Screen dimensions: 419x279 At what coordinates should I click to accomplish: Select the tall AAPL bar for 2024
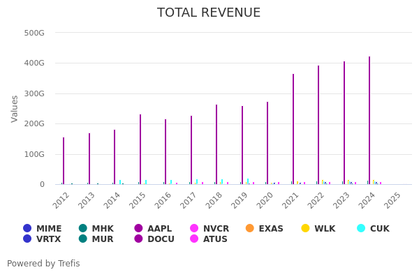369,122
